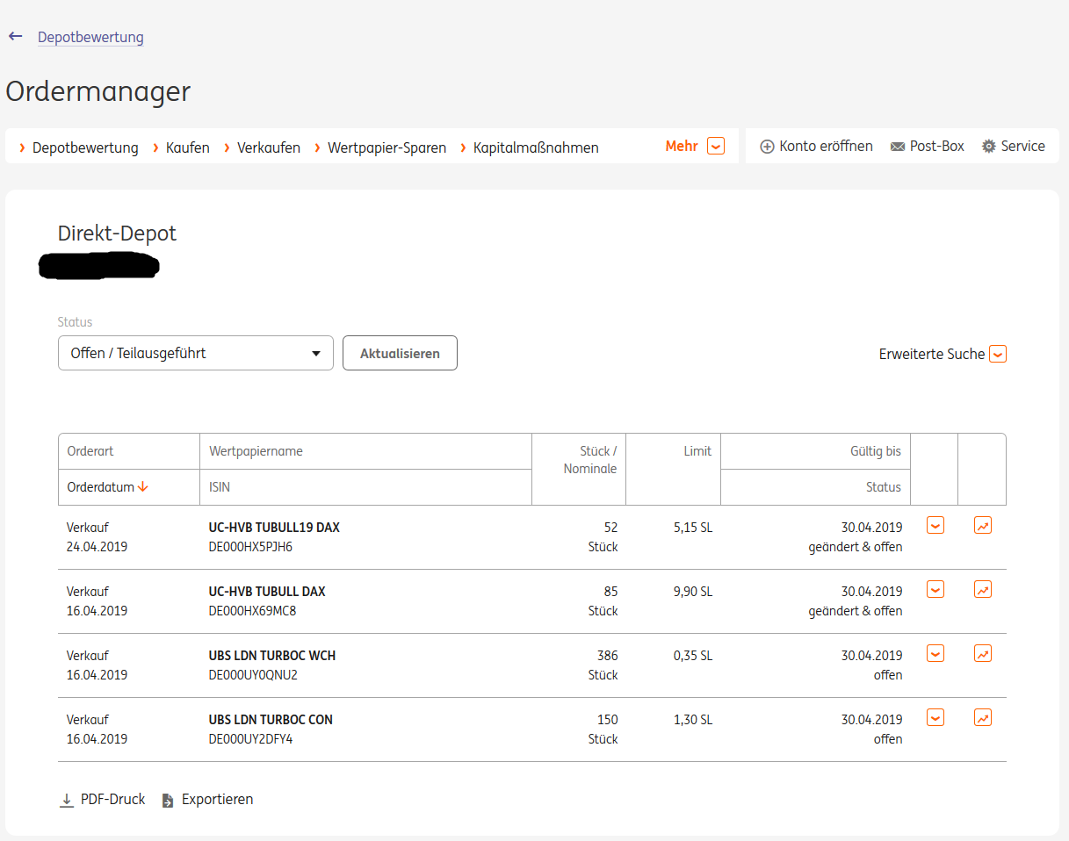
Task: Click the Limit column header
Action: 697,451
